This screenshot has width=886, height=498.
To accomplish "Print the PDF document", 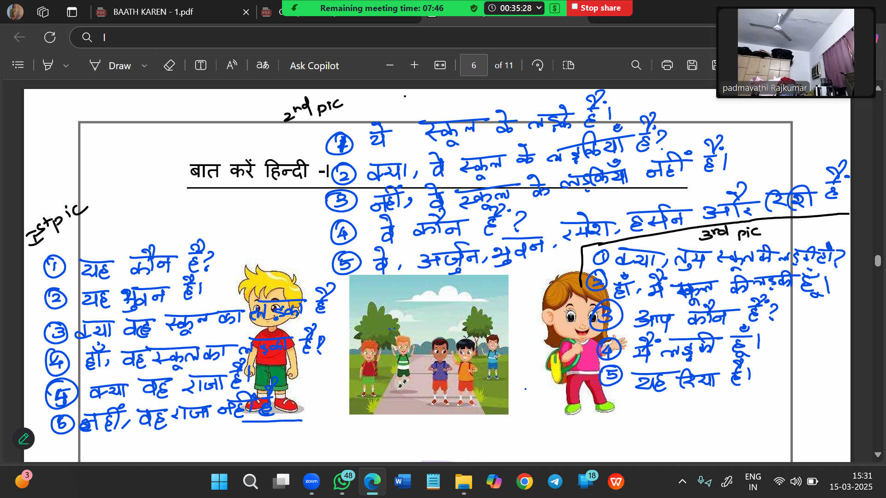I will [667, 65].
